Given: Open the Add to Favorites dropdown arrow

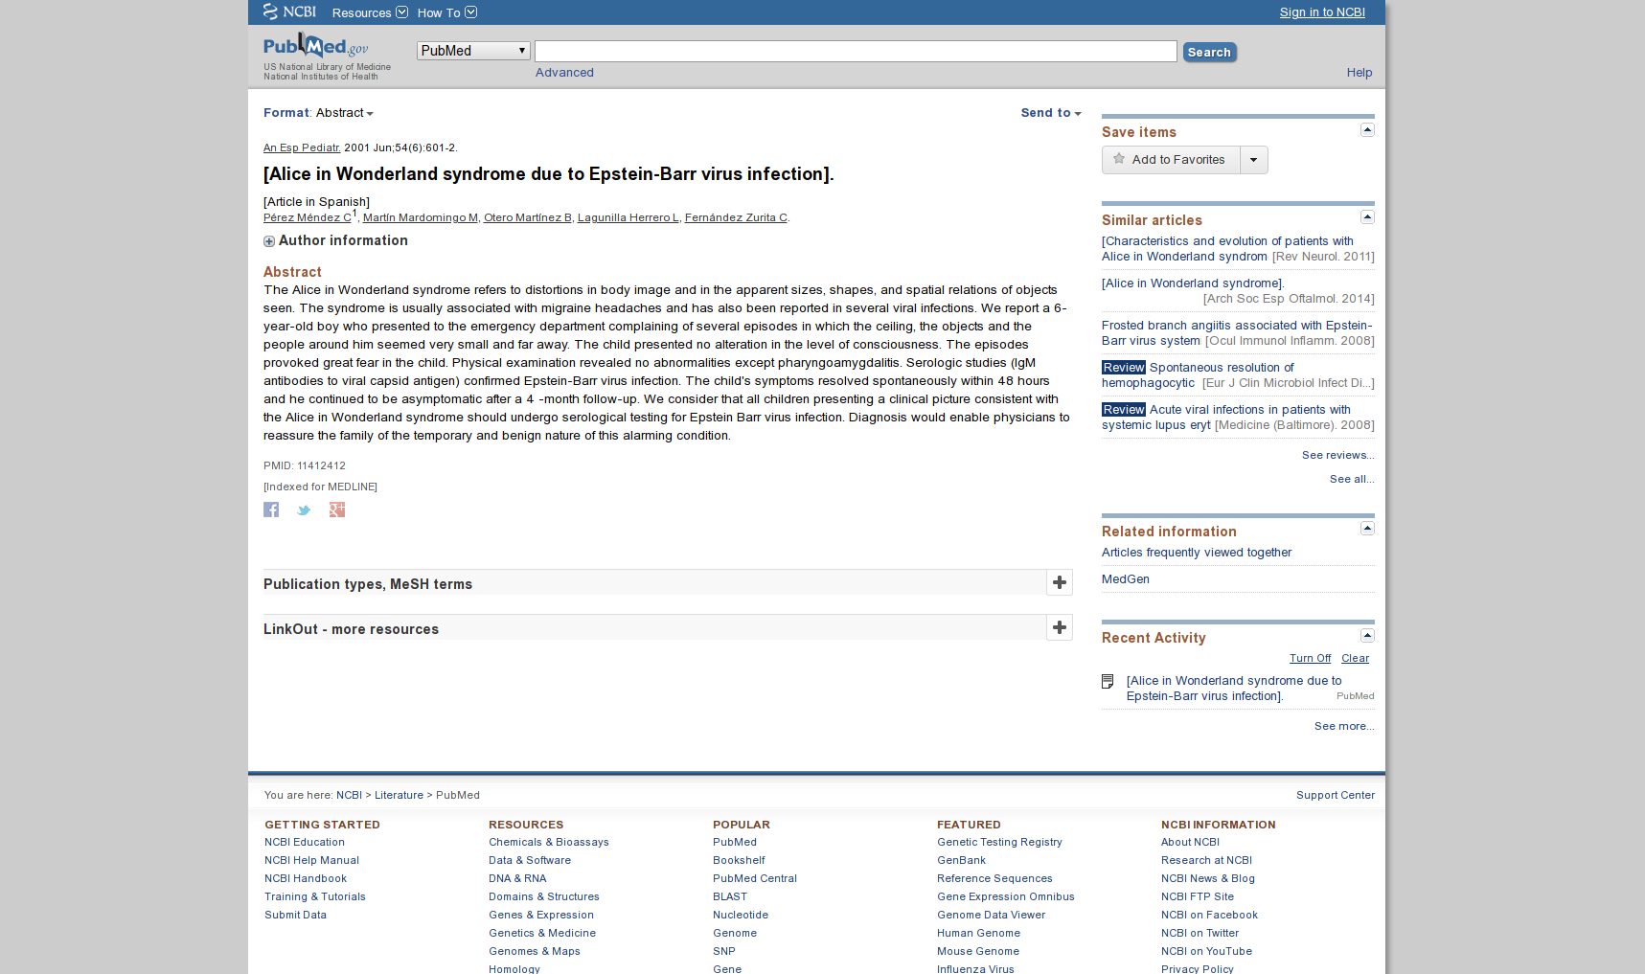Looking at the screenshot, I should tap(1253, 160).
